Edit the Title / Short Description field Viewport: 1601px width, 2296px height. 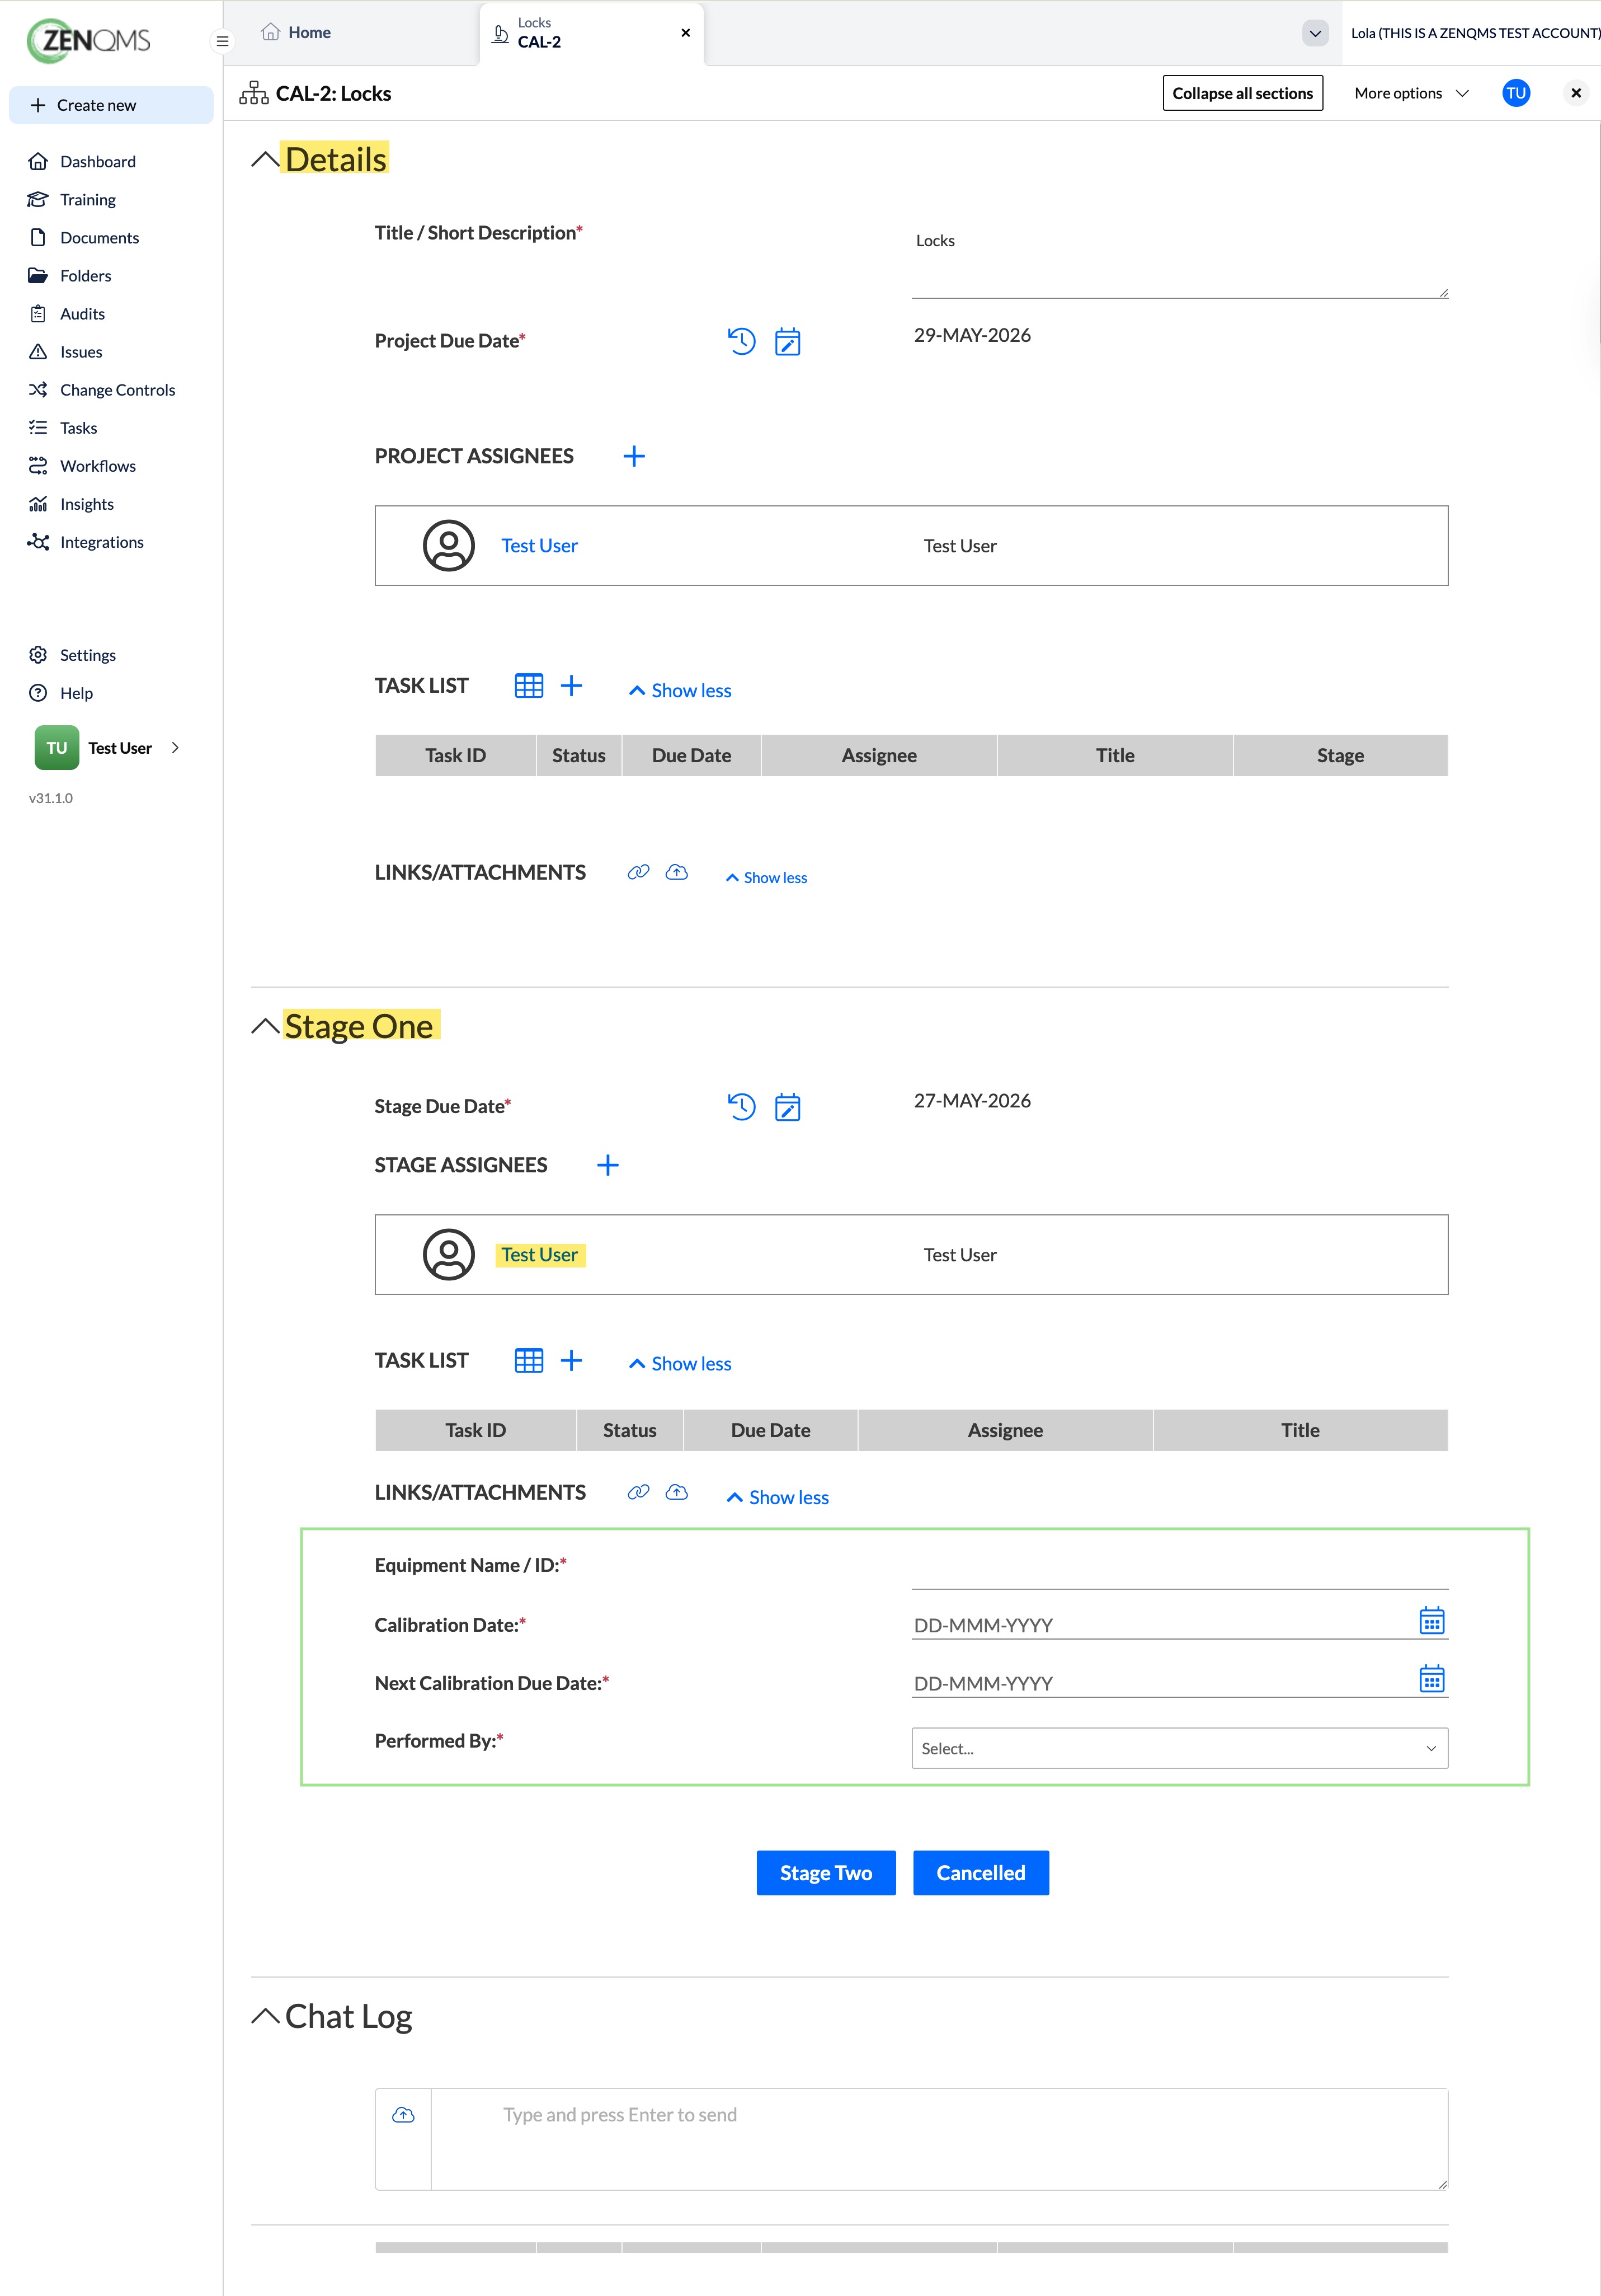pyautogui.click(x=1179, y=260)
